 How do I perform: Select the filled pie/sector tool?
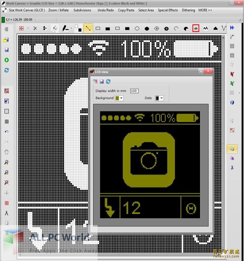[x=186, y=29]
